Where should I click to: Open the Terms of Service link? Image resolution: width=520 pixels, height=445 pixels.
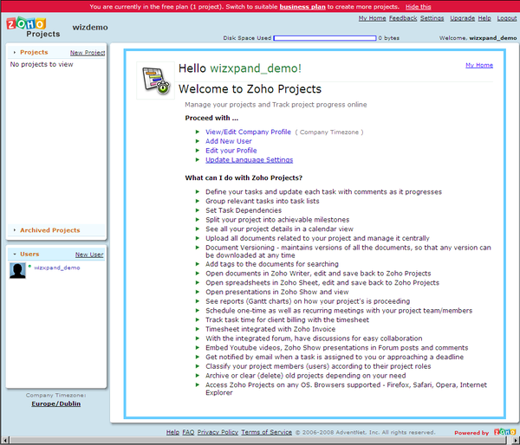(267, 432)
